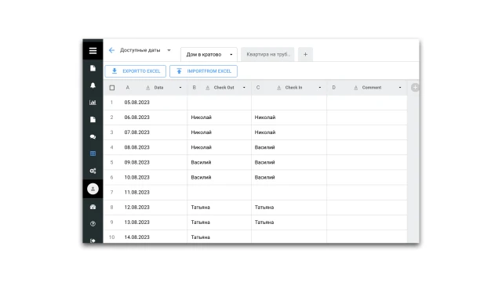Click empty Check Out cell for 11.08.2023

pyautogui.click(x=220, y=193)
